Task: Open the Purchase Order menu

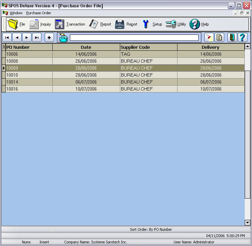Action: pos(38,13)
